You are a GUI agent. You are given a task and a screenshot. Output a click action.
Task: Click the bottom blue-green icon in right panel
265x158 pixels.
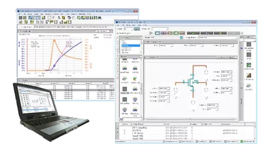click(x=249, y=85)
